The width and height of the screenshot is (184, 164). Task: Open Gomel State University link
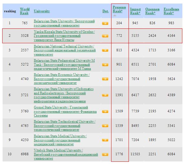tap(65, 111)
